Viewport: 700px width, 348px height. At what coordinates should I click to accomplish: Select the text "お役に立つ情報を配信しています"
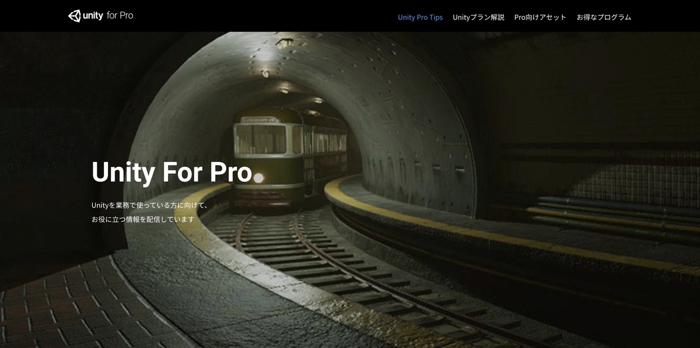[x=143, y=220]
